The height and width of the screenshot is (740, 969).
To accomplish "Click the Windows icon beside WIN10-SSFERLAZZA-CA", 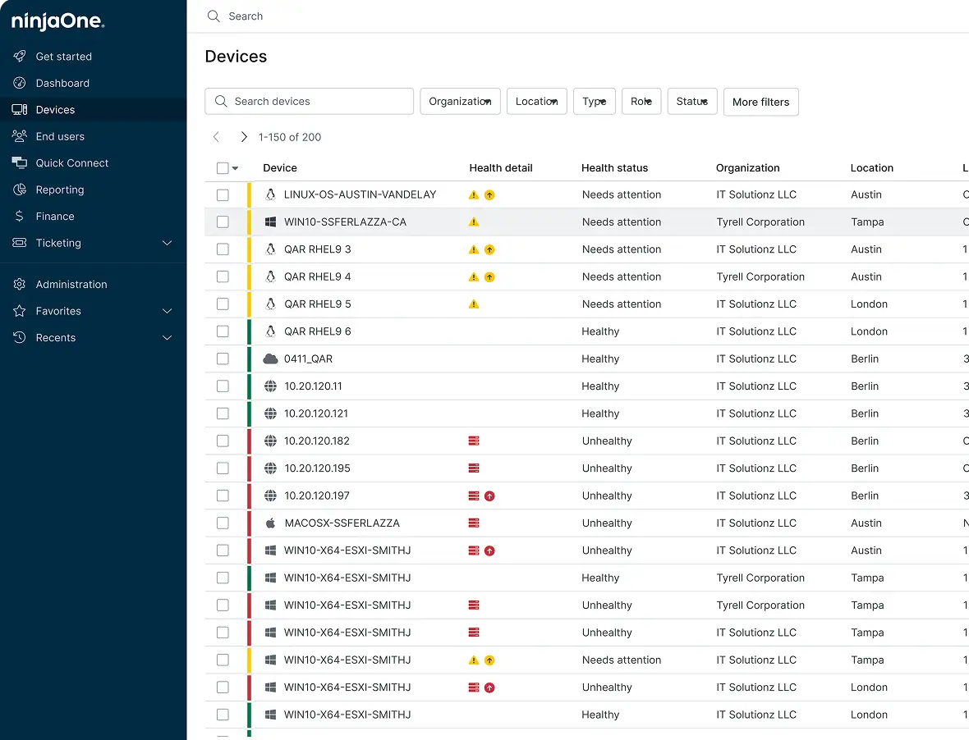I will [x=271, y=222].
